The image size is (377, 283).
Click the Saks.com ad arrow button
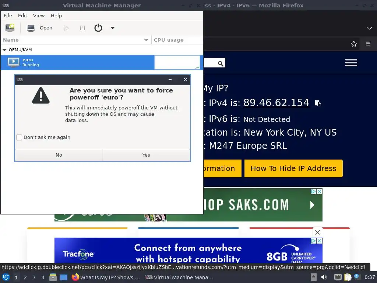312,205
